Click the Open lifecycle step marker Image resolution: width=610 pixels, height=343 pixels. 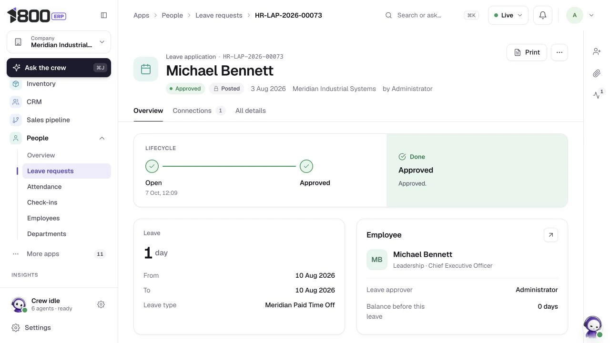(x=152, y=166)
